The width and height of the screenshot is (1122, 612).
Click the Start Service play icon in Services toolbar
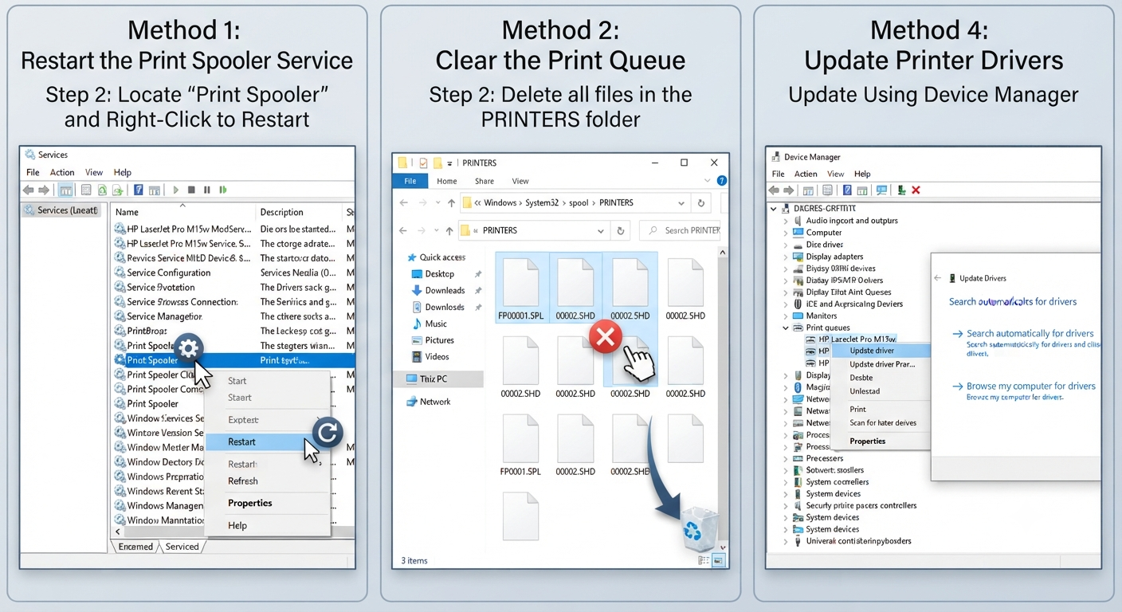(x=176, y=190)
